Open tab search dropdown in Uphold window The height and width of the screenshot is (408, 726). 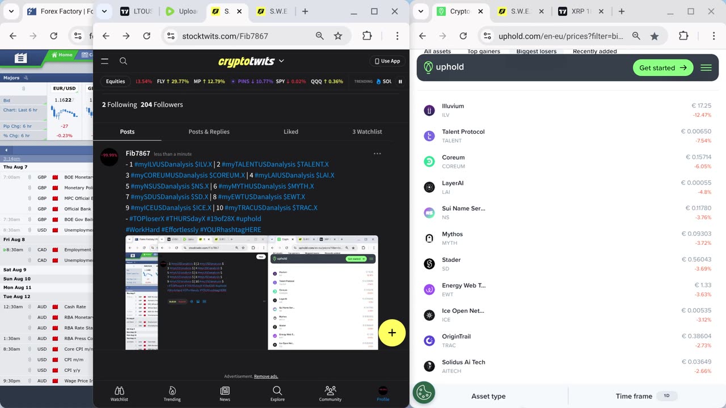coord(420,11)
